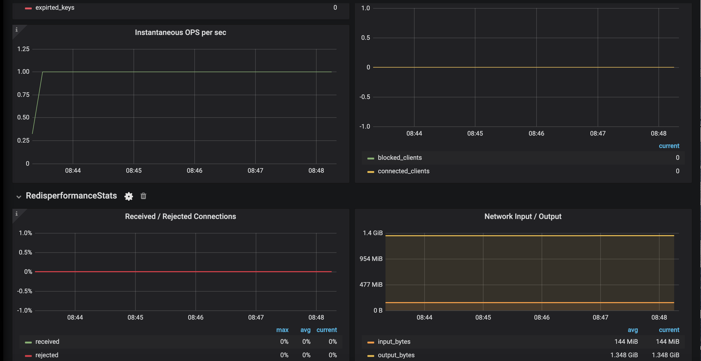The width and height of the screenshot is (701, 361).
Task: Click info icon on Instantaneous OPS panel
Action: pyautogui.click(x=17, y=30)
